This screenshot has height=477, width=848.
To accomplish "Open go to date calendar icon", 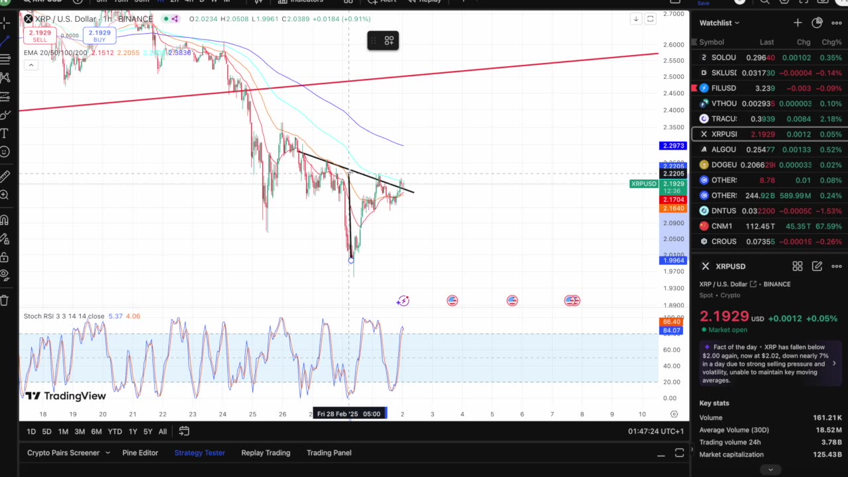I will coord(184,431).
